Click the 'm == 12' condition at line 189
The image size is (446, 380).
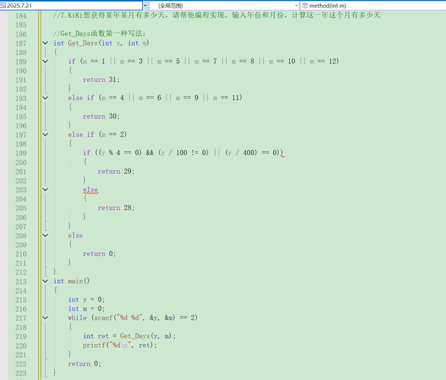[x=322, y=61]
